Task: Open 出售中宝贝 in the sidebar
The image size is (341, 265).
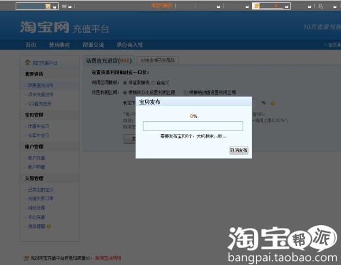Action: pyautogui.click(x=39, y=126)
